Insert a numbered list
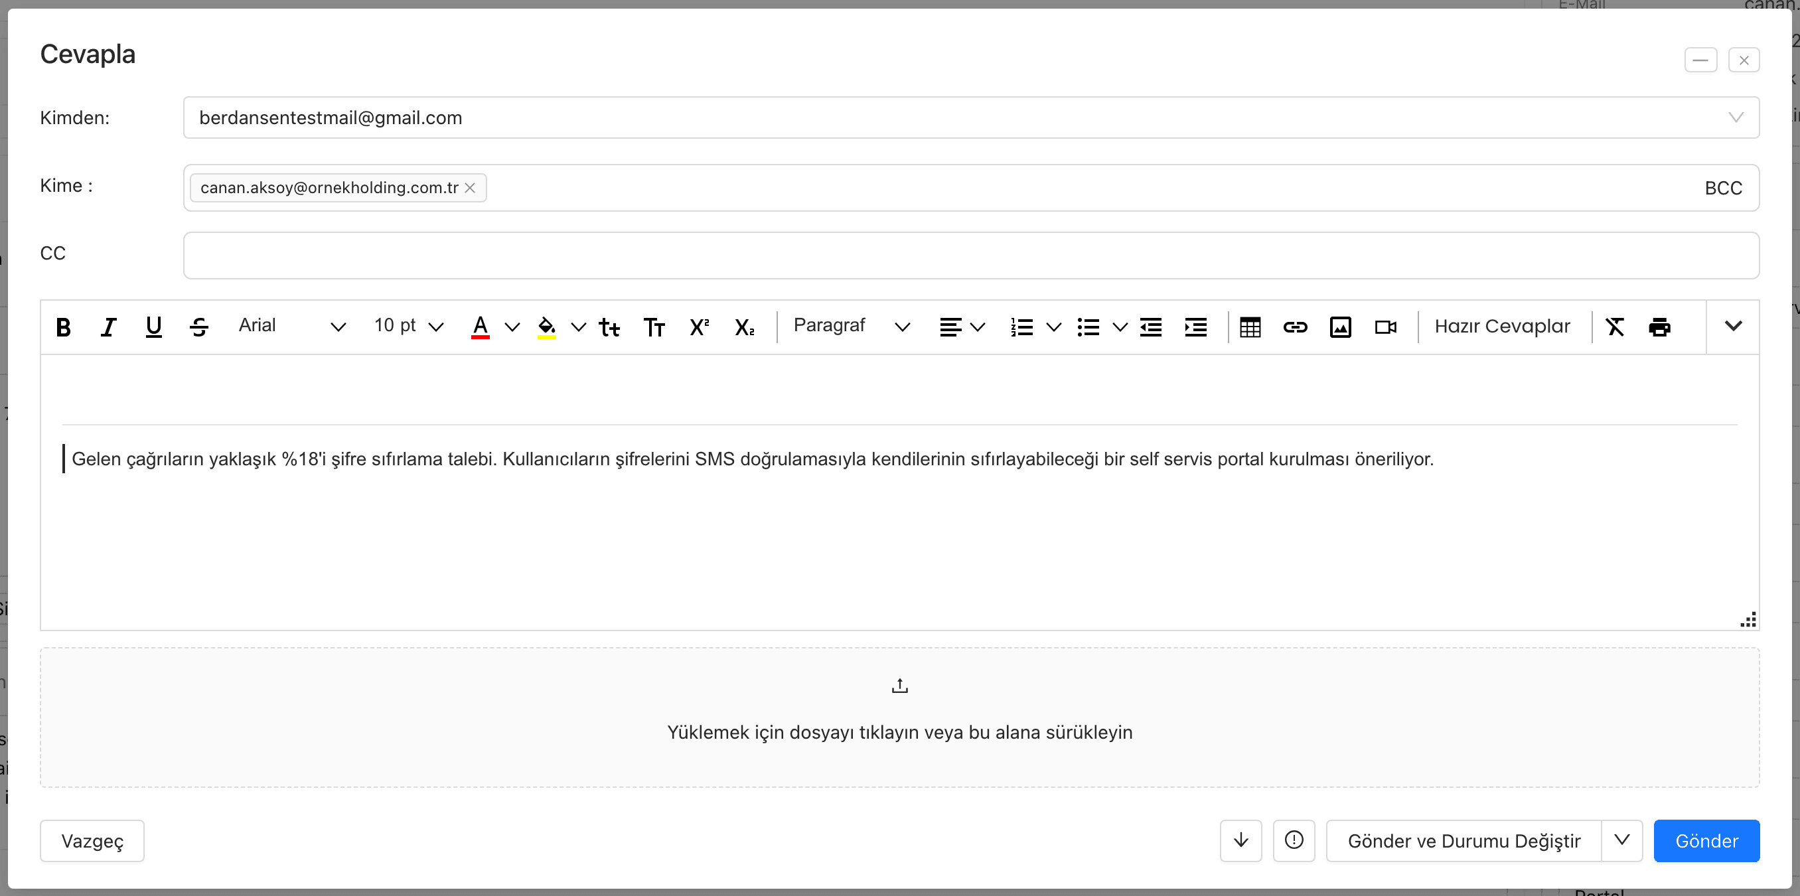1800x896 pixels. tap(1021, 327)
